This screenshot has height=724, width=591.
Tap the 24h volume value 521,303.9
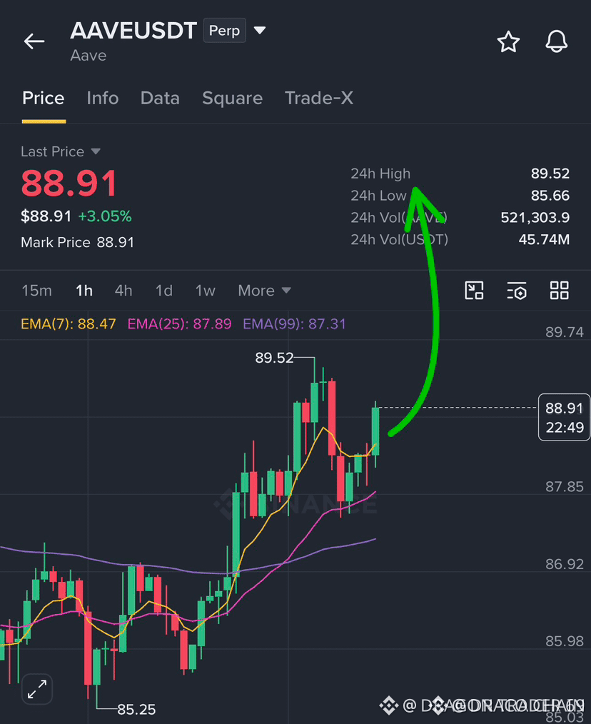[535, 217]
